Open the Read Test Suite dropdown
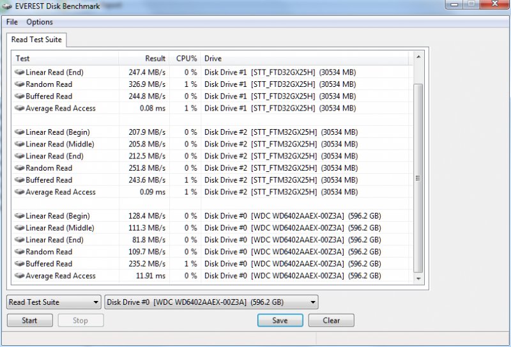The width and height of the screenshot is (511, 347). click(54, 302)
